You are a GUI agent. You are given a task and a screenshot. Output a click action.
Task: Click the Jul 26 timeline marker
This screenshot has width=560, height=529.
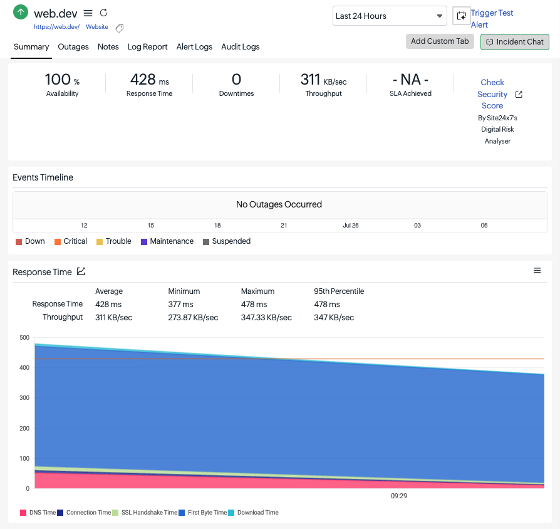[351, 226]
